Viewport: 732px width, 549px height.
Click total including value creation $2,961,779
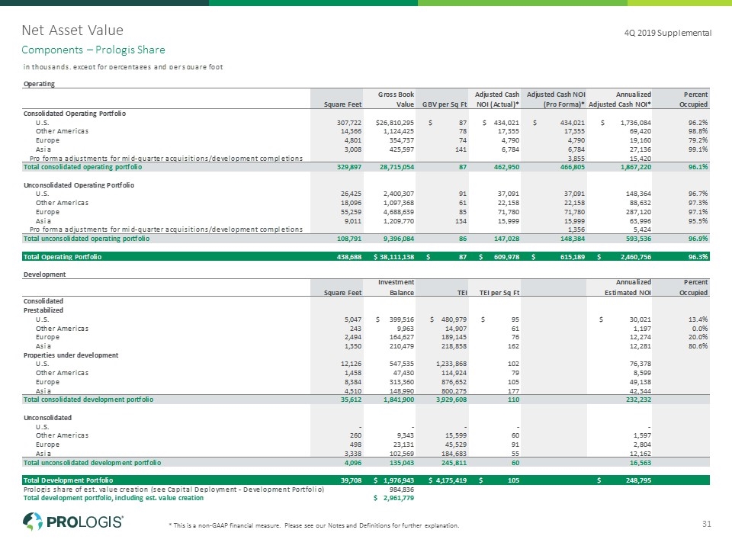coord(394,498)
